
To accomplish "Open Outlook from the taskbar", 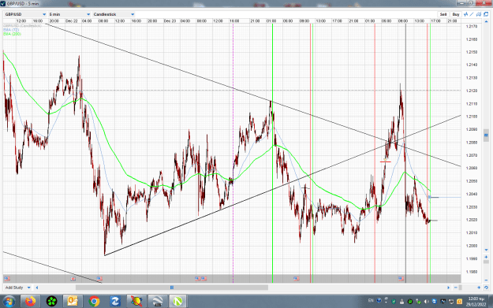I will (73, 302).
